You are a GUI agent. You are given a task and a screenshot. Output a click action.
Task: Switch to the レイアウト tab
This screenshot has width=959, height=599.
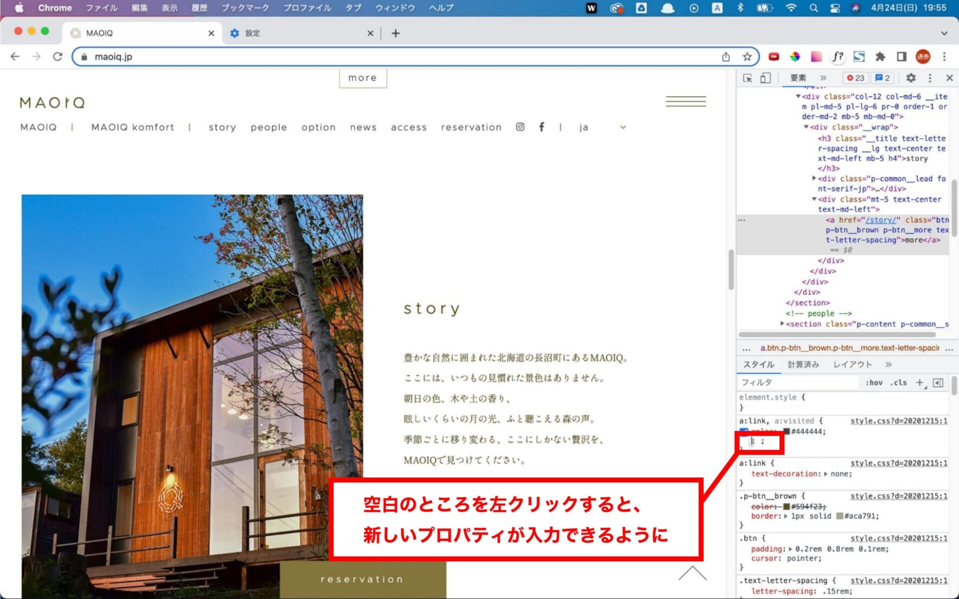pos(853,364)
